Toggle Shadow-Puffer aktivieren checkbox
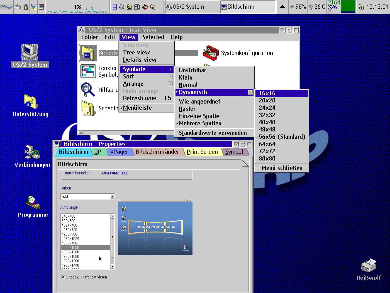 click(63, 277)
